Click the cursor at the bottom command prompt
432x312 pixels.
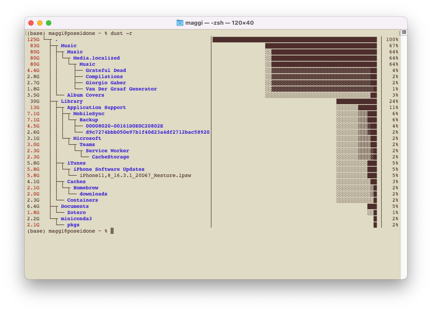(112, 231)
